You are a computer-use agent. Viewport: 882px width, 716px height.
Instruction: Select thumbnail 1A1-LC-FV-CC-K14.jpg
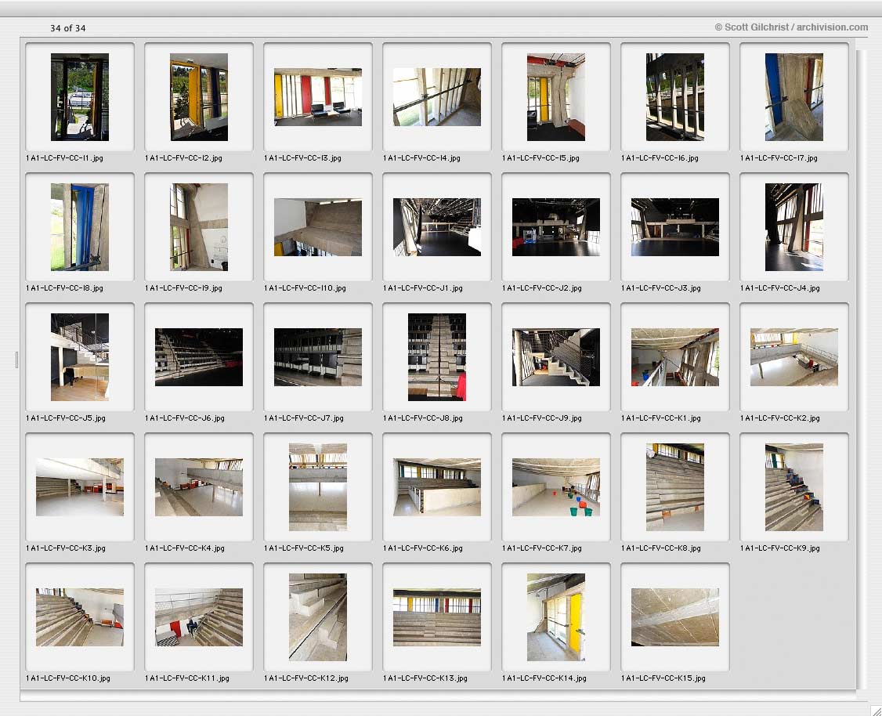(x=555, y=617)
